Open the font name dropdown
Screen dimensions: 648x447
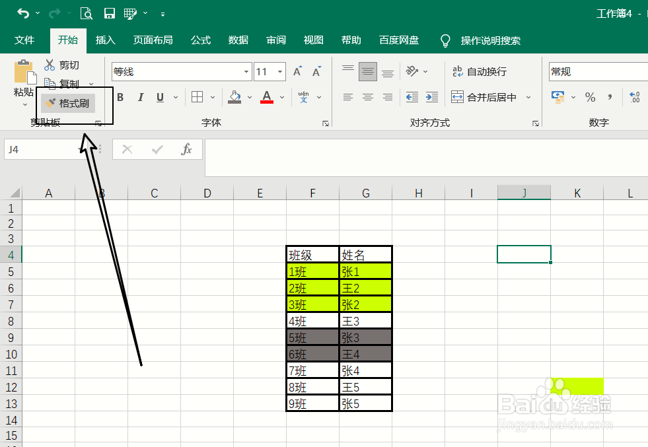246,72
